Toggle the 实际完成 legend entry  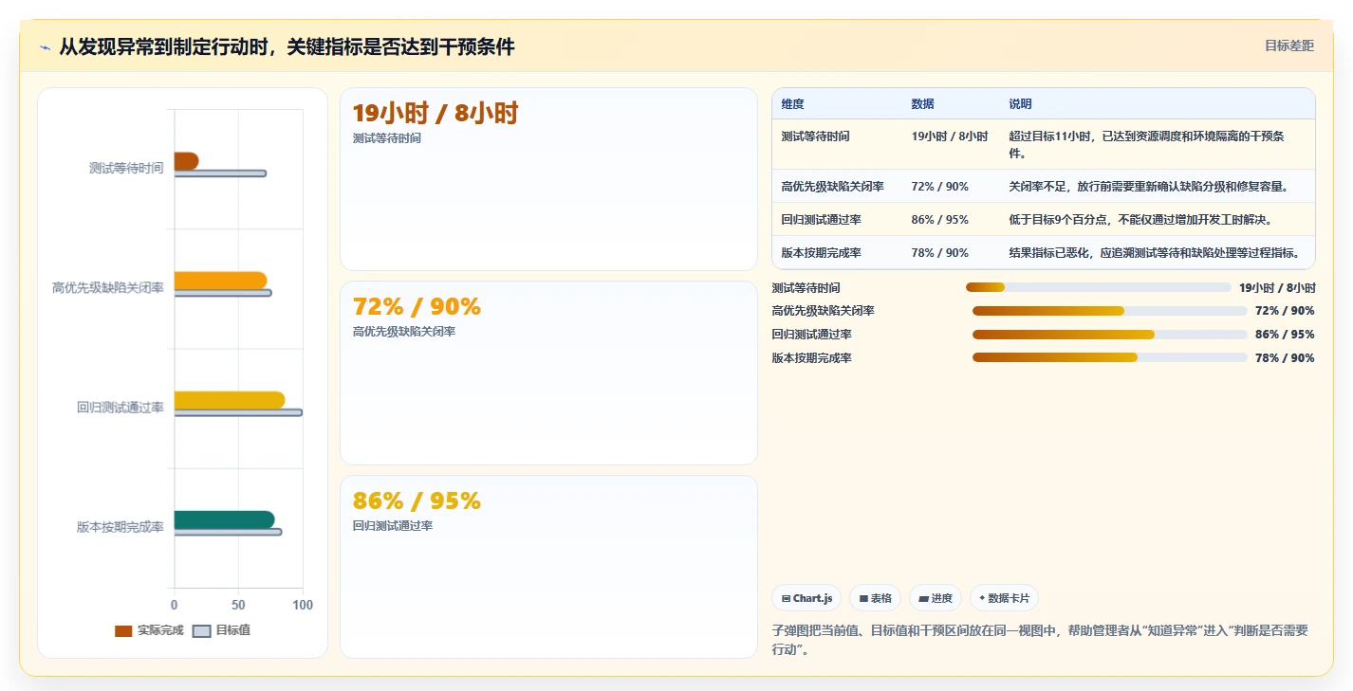click(149, 630)
